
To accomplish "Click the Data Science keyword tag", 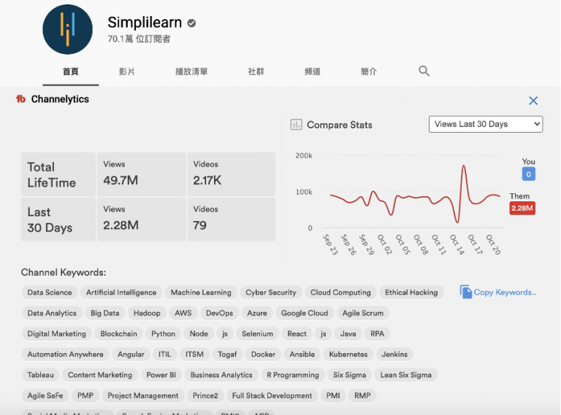I will pos(50,292).
